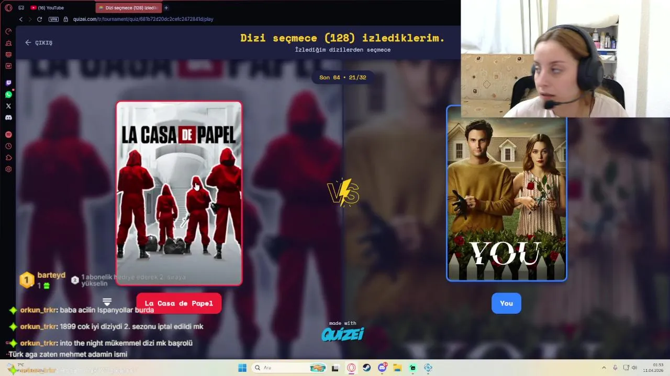Open Steam from the taskbar

[x=367, y=368]
